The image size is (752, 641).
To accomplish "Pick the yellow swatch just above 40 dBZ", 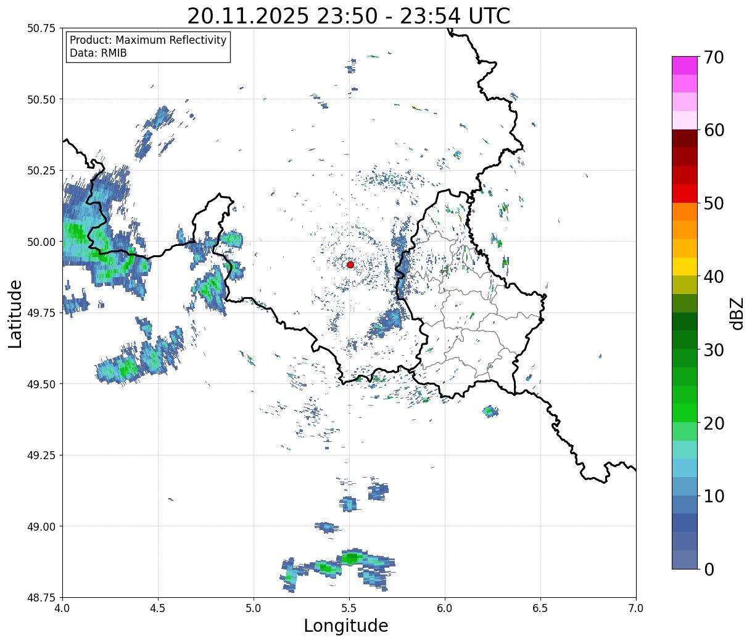I will click(x=685, y=266).
